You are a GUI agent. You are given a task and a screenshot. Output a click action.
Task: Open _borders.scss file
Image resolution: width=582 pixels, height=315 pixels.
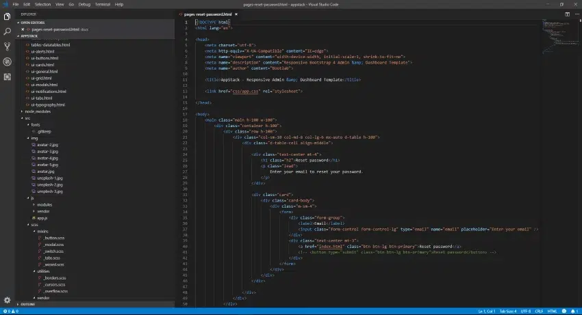pyautogui.click(x=54, y=278)
